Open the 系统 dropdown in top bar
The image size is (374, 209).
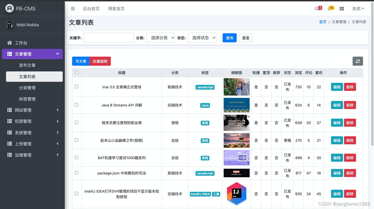tap(358, 9)
